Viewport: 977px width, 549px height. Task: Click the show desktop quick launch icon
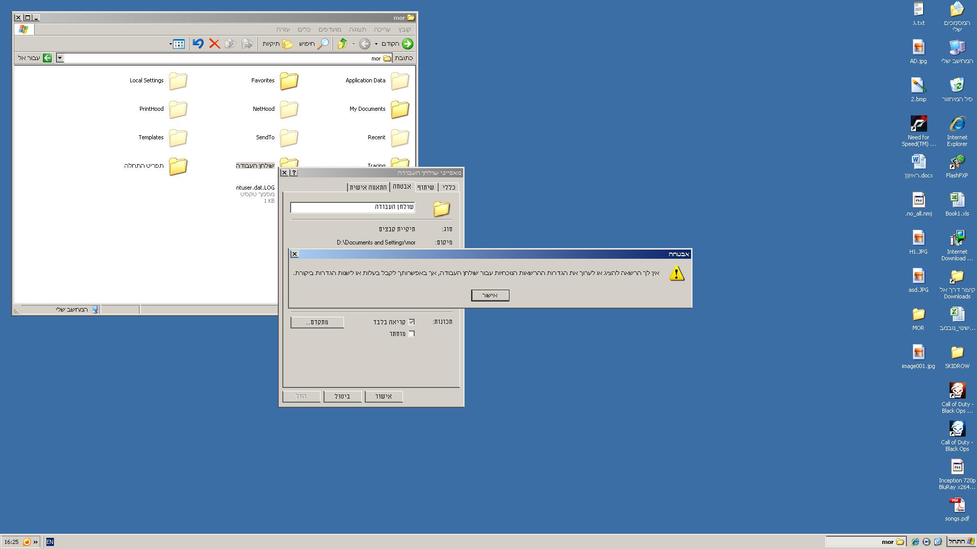(x=937, y=542)
